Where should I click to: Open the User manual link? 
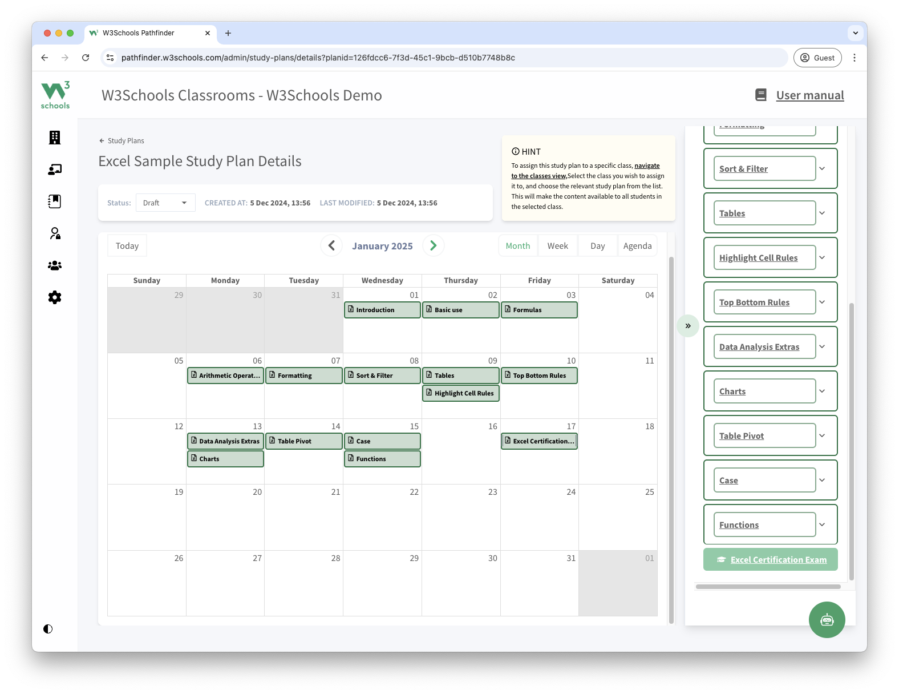[x=809, y=95]
